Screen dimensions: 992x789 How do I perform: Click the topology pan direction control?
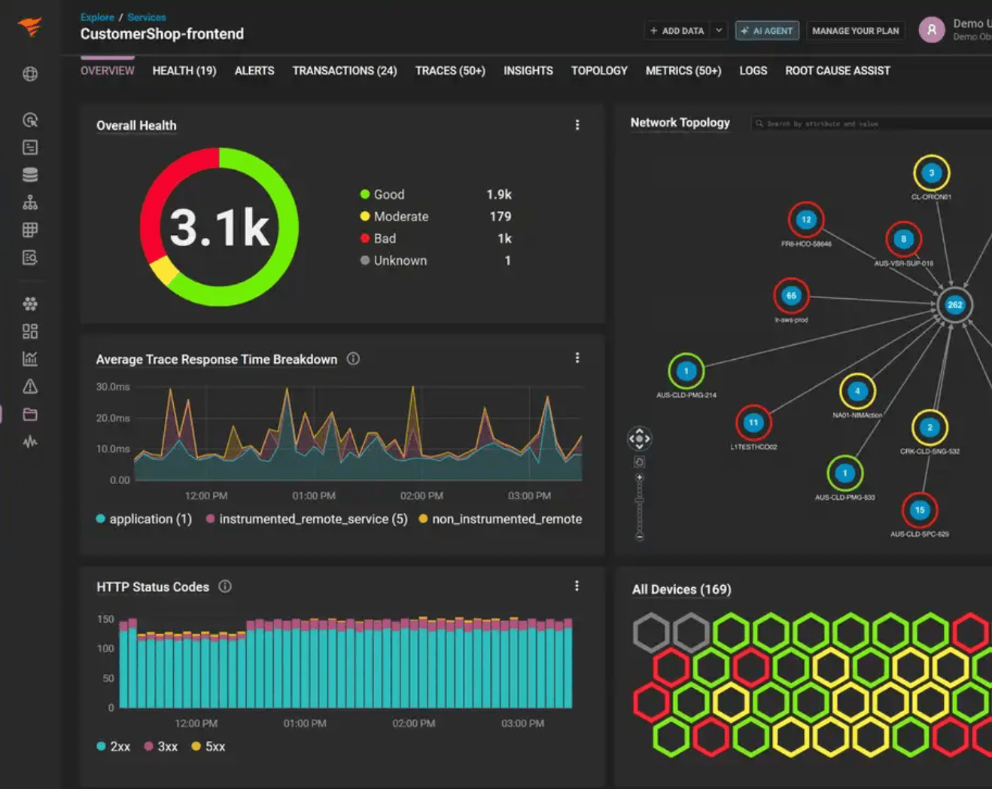point(639,438)
